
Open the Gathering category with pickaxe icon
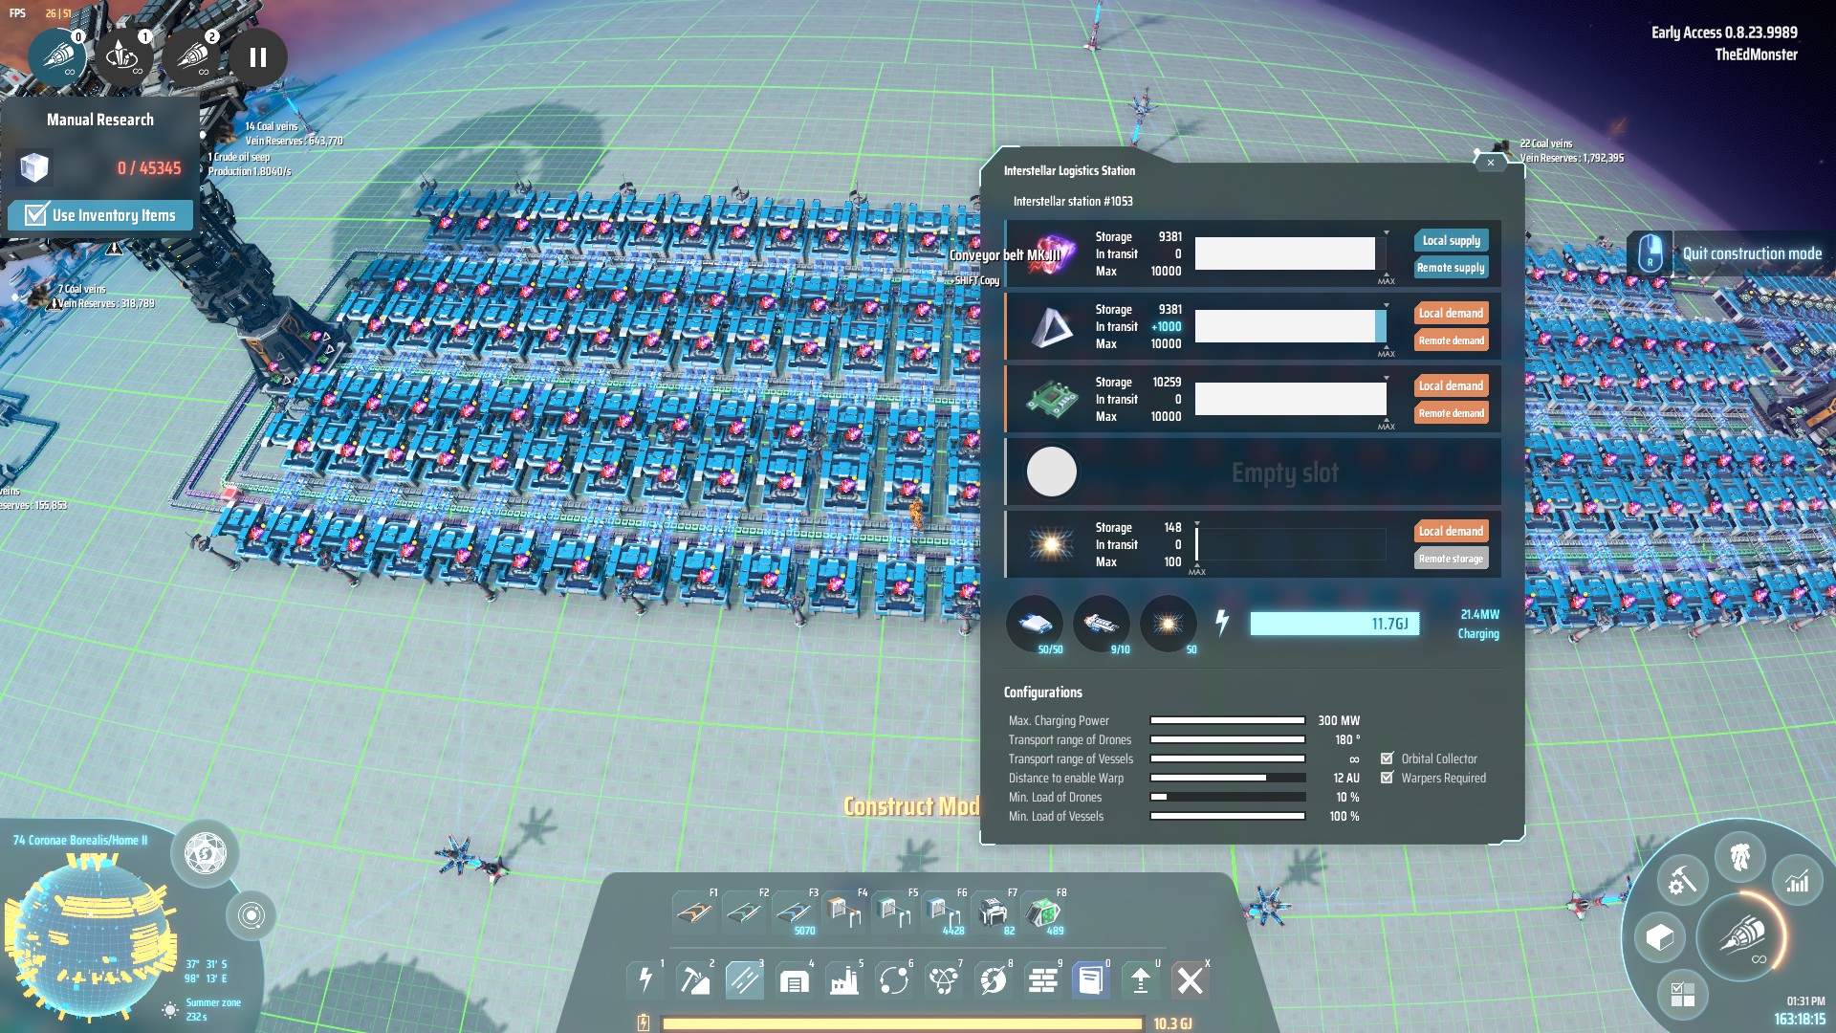694,979
